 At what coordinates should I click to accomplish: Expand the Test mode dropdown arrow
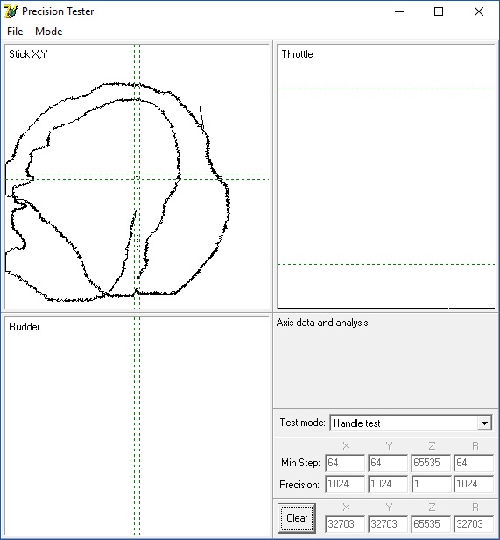click(x=484, y=423)
